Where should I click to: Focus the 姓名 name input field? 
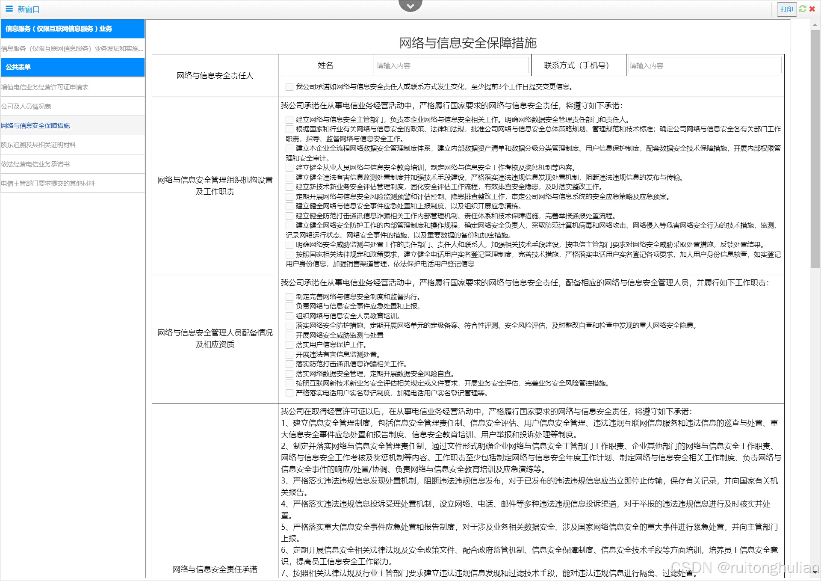coord(451,65)
